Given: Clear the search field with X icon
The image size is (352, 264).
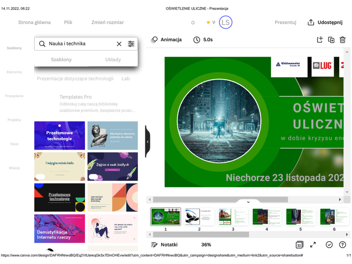Looking at the screenshot, I should pos(119,44).
